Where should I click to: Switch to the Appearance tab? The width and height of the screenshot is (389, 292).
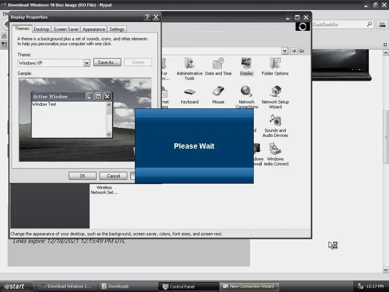94,29
